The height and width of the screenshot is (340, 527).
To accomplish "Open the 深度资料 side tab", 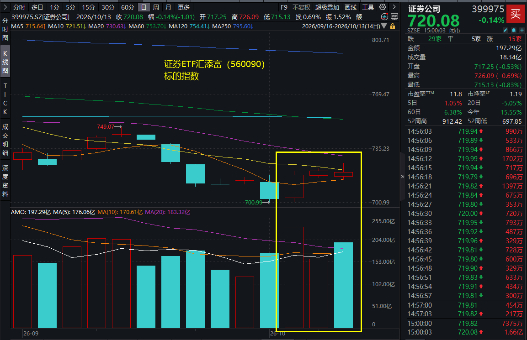I will click(5, 181).
